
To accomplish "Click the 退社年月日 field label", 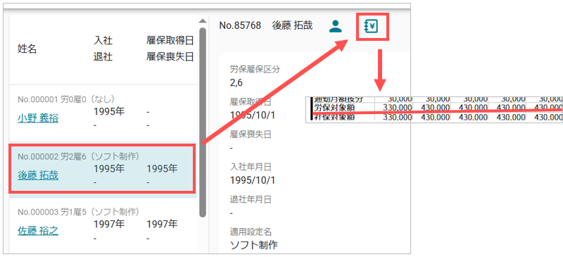I will click(251, 199).
